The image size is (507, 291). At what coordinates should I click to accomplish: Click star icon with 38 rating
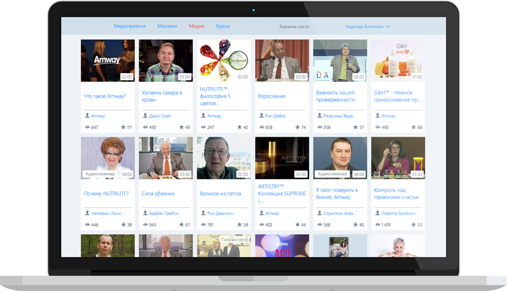[123, 224]
